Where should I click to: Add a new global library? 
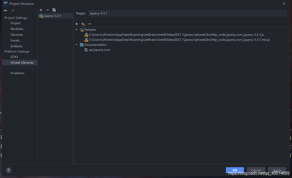(41, 10)
